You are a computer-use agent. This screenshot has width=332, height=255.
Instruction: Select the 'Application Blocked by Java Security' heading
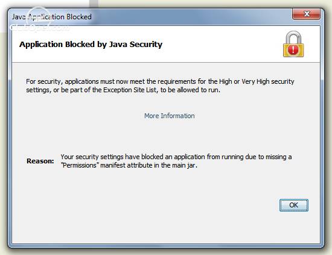coord(91,45)
